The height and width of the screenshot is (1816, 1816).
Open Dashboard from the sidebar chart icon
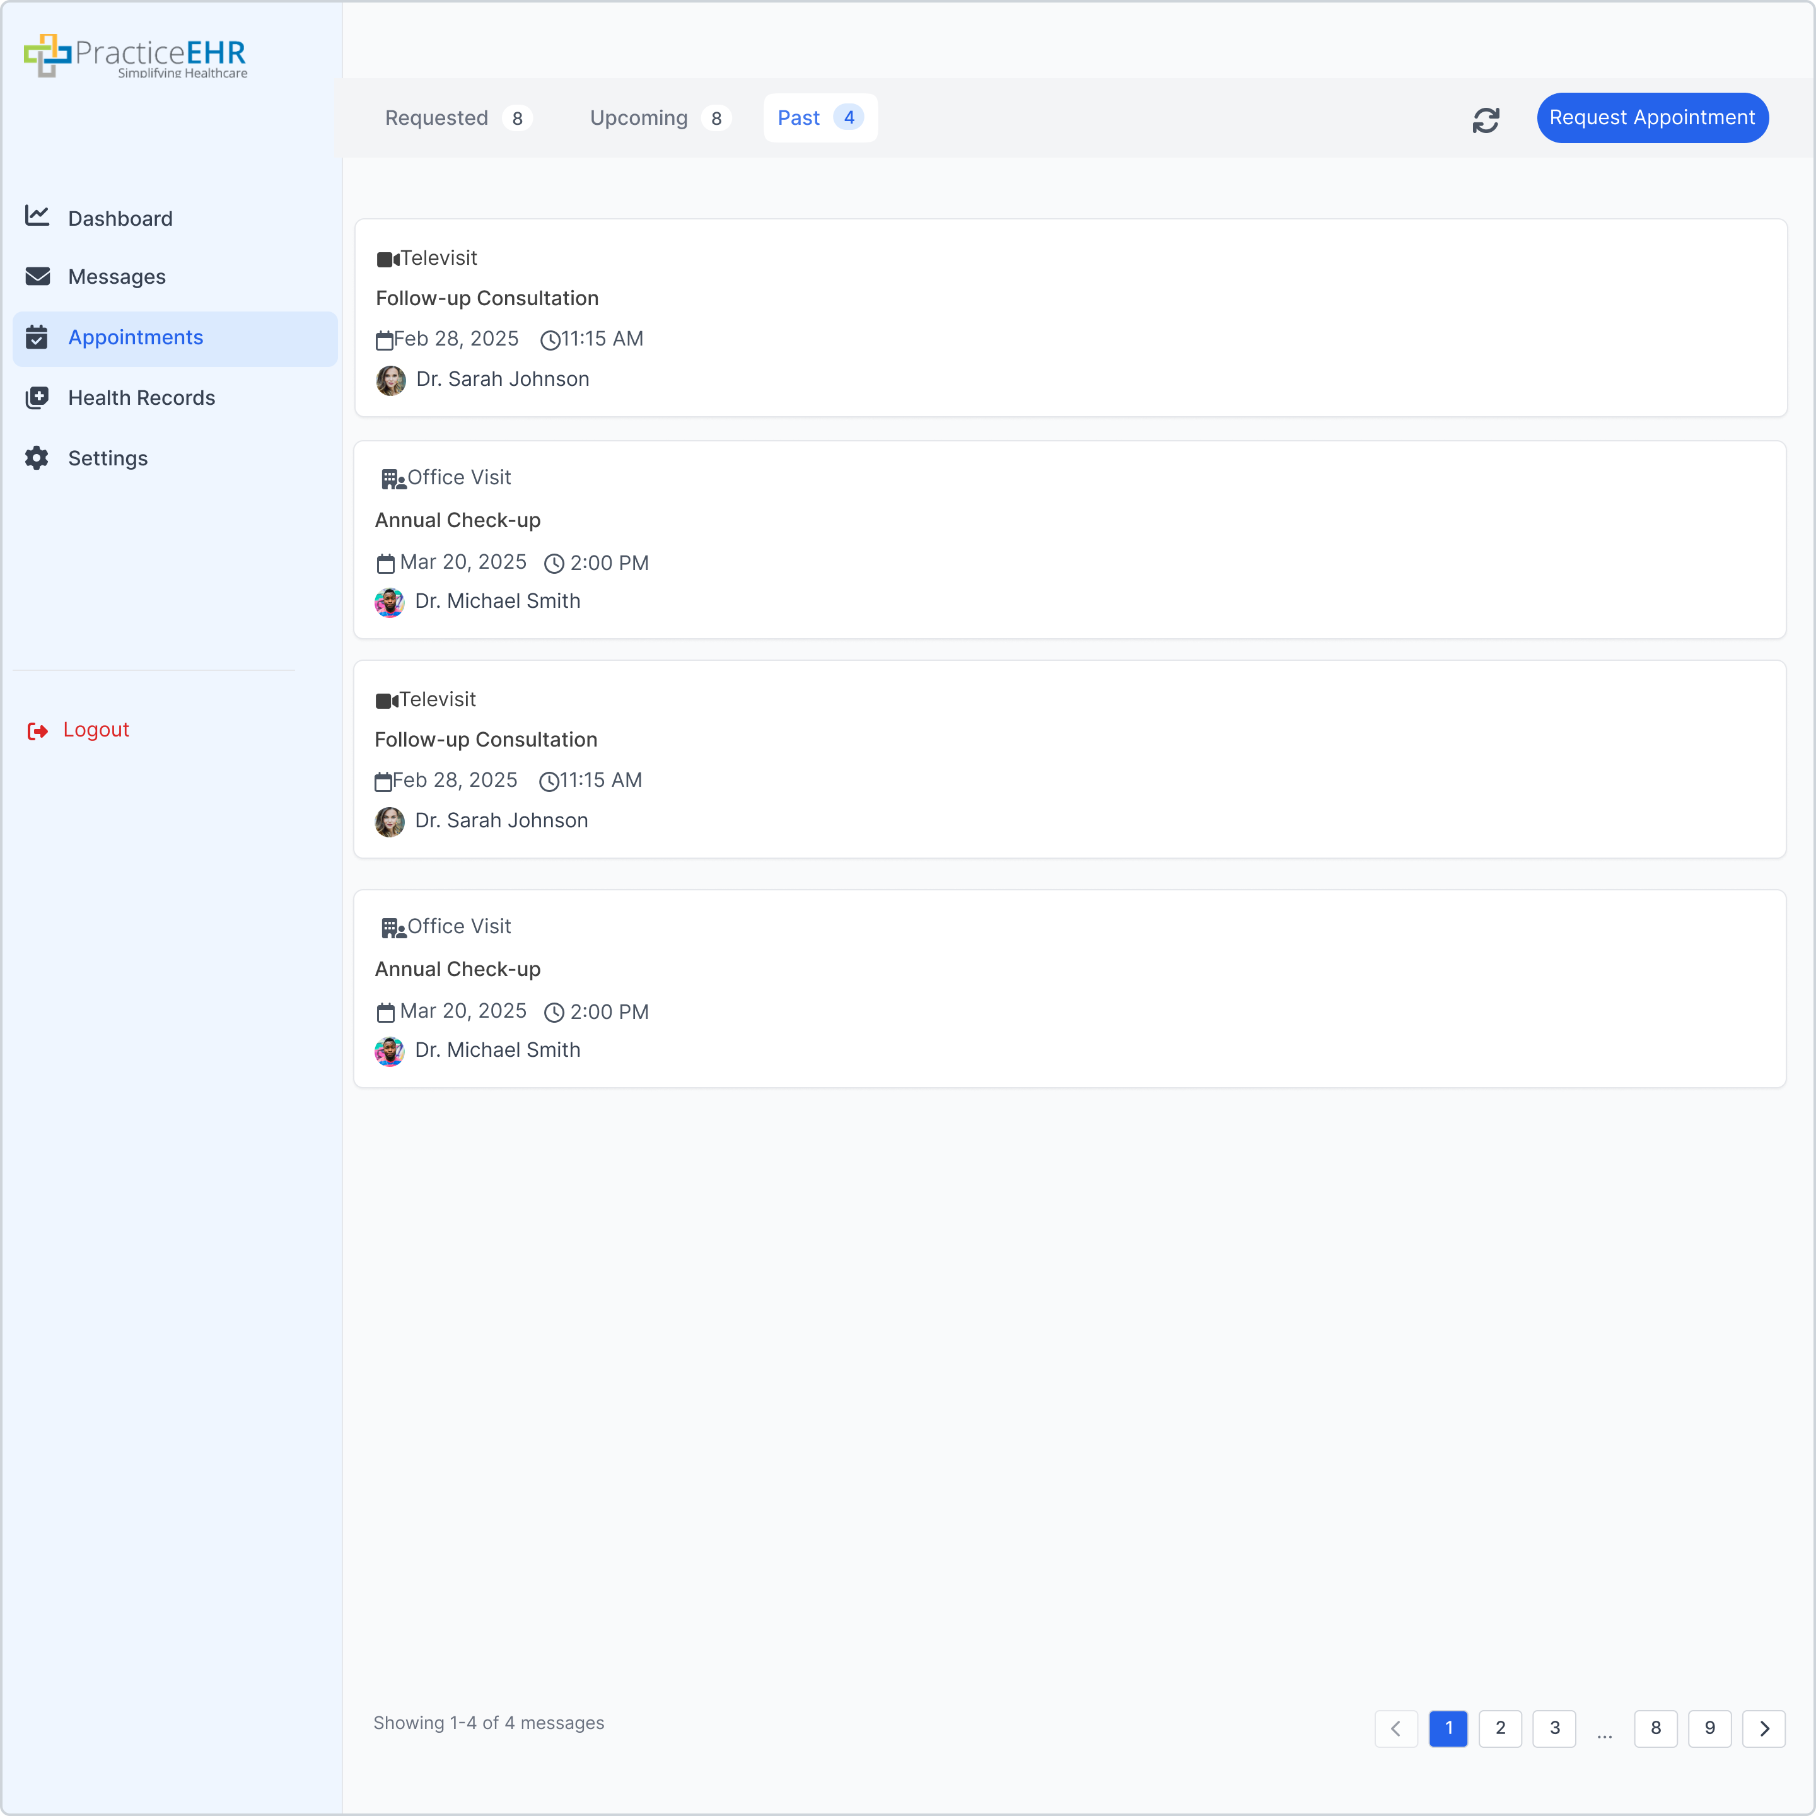[38, 216]
